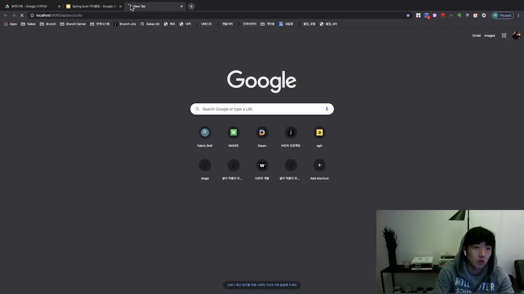
Task: Click the blue window extension with red badge
Action: click(x=427, y=16)
